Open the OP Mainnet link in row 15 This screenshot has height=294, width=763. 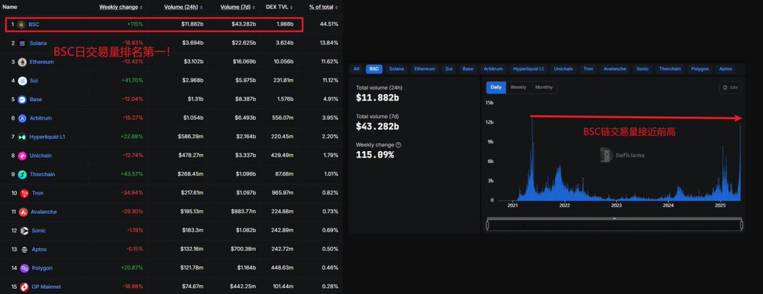46,286
